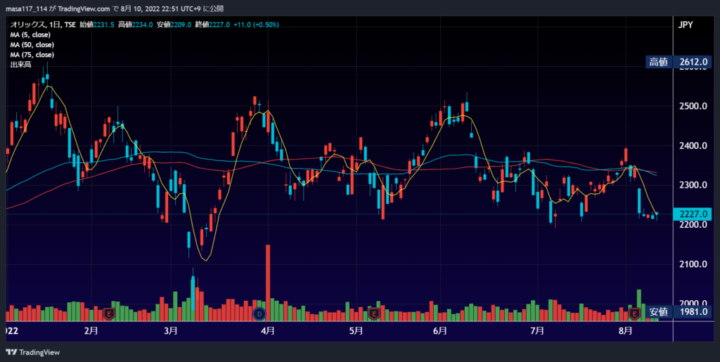Click the オリックス, 1日, TSE symbol title

43,25
